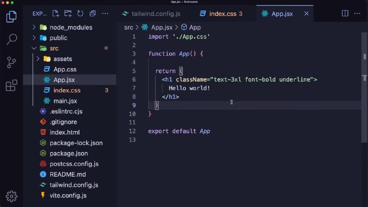Split the editor to the right
Image resolution: width=368 pixels, height=207 pixels.
click(x=345, y=13)
